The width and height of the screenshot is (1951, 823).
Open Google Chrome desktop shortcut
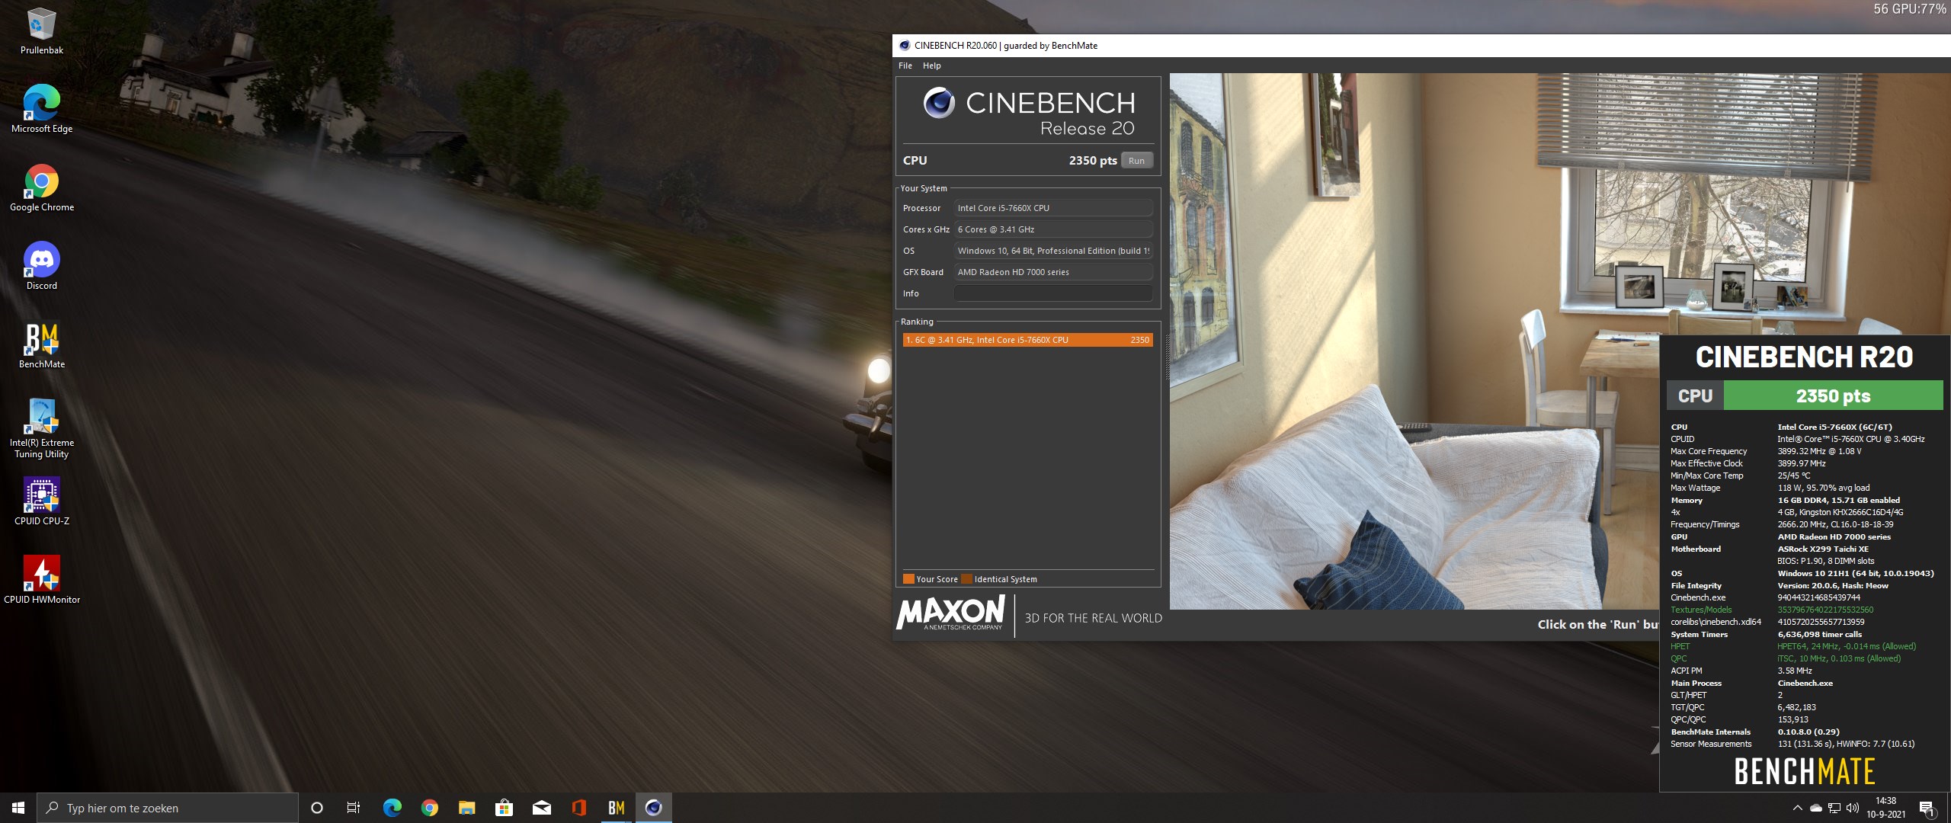[x=41, y=188]
